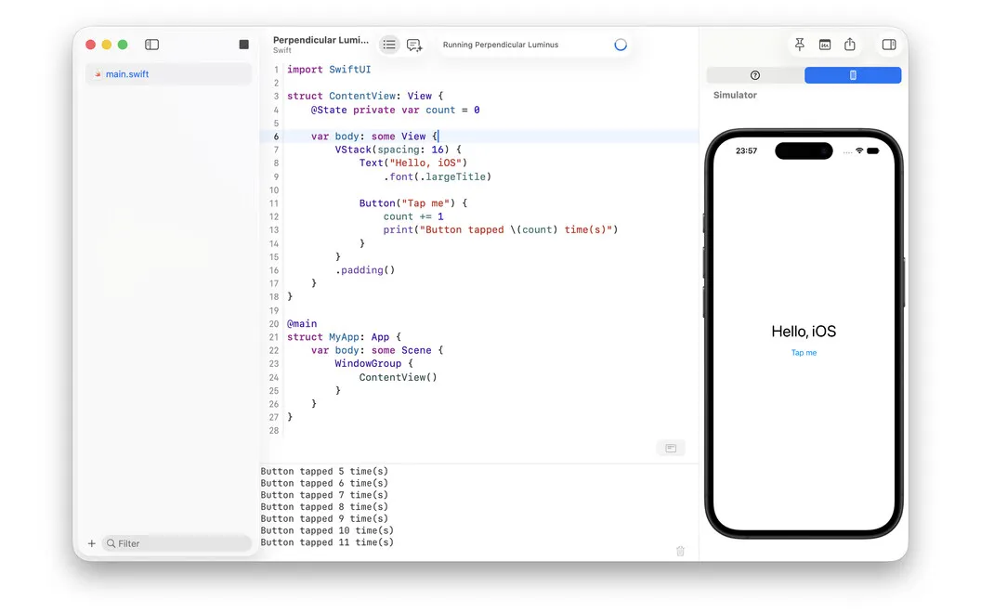981x613 pixels.
Task: Click line number 28 in the gutter
Action: tap(273, 430)
